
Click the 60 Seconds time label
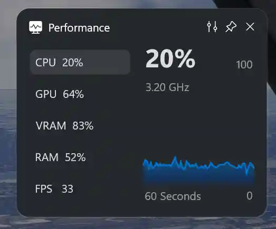173,196
